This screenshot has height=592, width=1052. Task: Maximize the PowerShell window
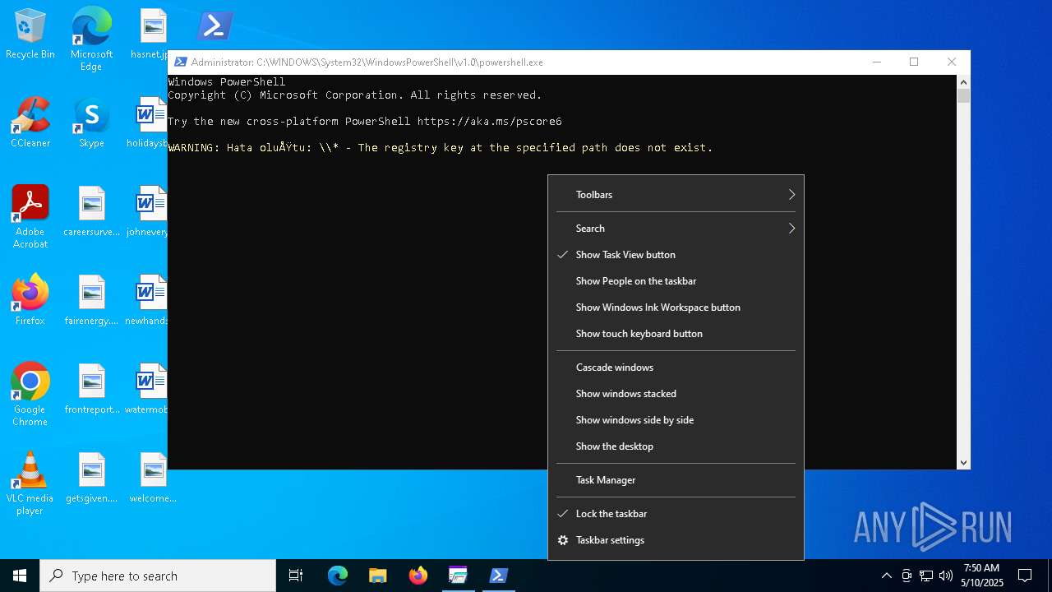tap(914, 62)
